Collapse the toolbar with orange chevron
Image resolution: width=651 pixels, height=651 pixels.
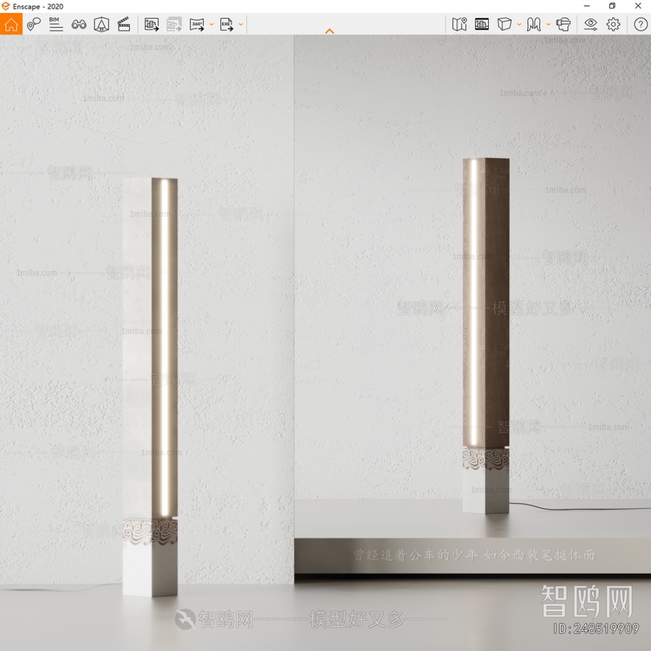[330, 31]
